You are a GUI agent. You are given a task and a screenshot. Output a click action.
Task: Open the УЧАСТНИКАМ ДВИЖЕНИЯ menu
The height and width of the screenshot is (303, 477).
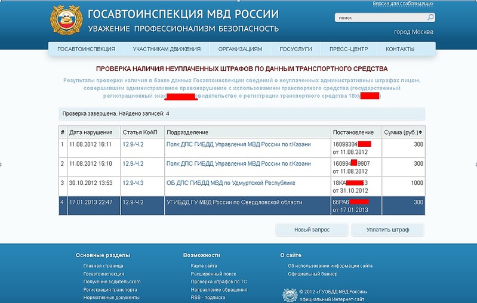pos(167,49)
